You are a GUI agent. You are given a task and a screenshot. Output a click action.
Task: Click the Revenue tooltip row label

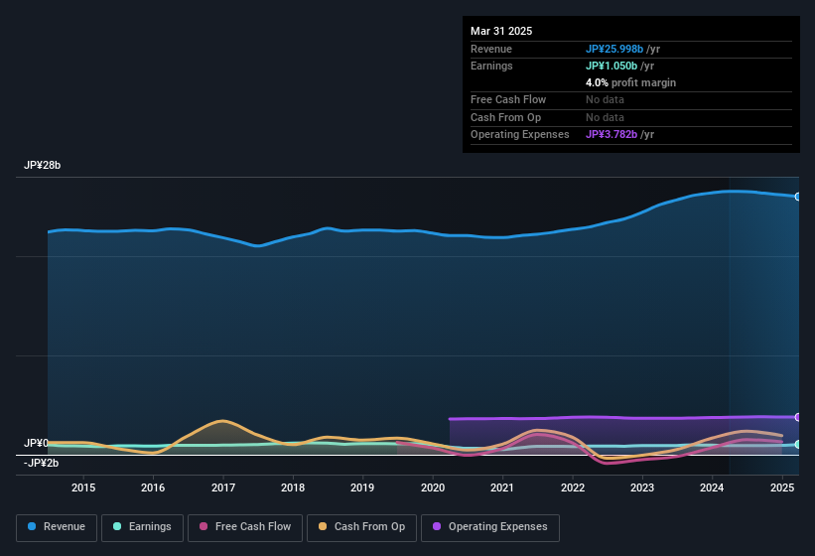tap(491, 49)
